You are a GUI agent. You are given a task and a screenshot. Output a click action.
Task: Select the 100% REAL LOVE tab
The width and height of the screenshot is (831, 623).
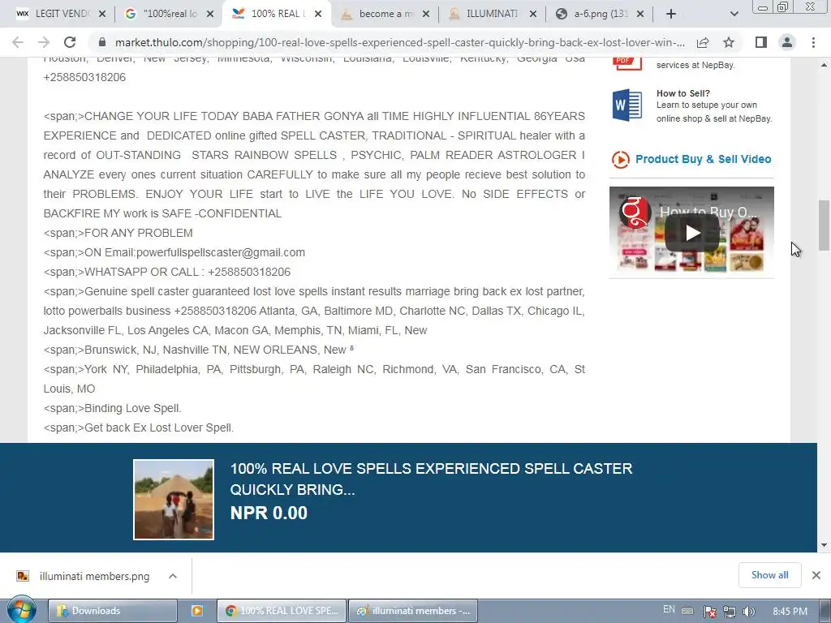(x=277, y=14)
